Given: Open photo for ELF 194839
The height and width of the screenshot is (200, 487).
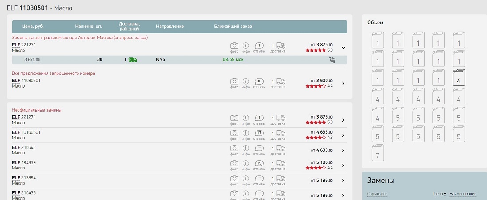Looking at the screenshot, I should click(x=234, y=163).
